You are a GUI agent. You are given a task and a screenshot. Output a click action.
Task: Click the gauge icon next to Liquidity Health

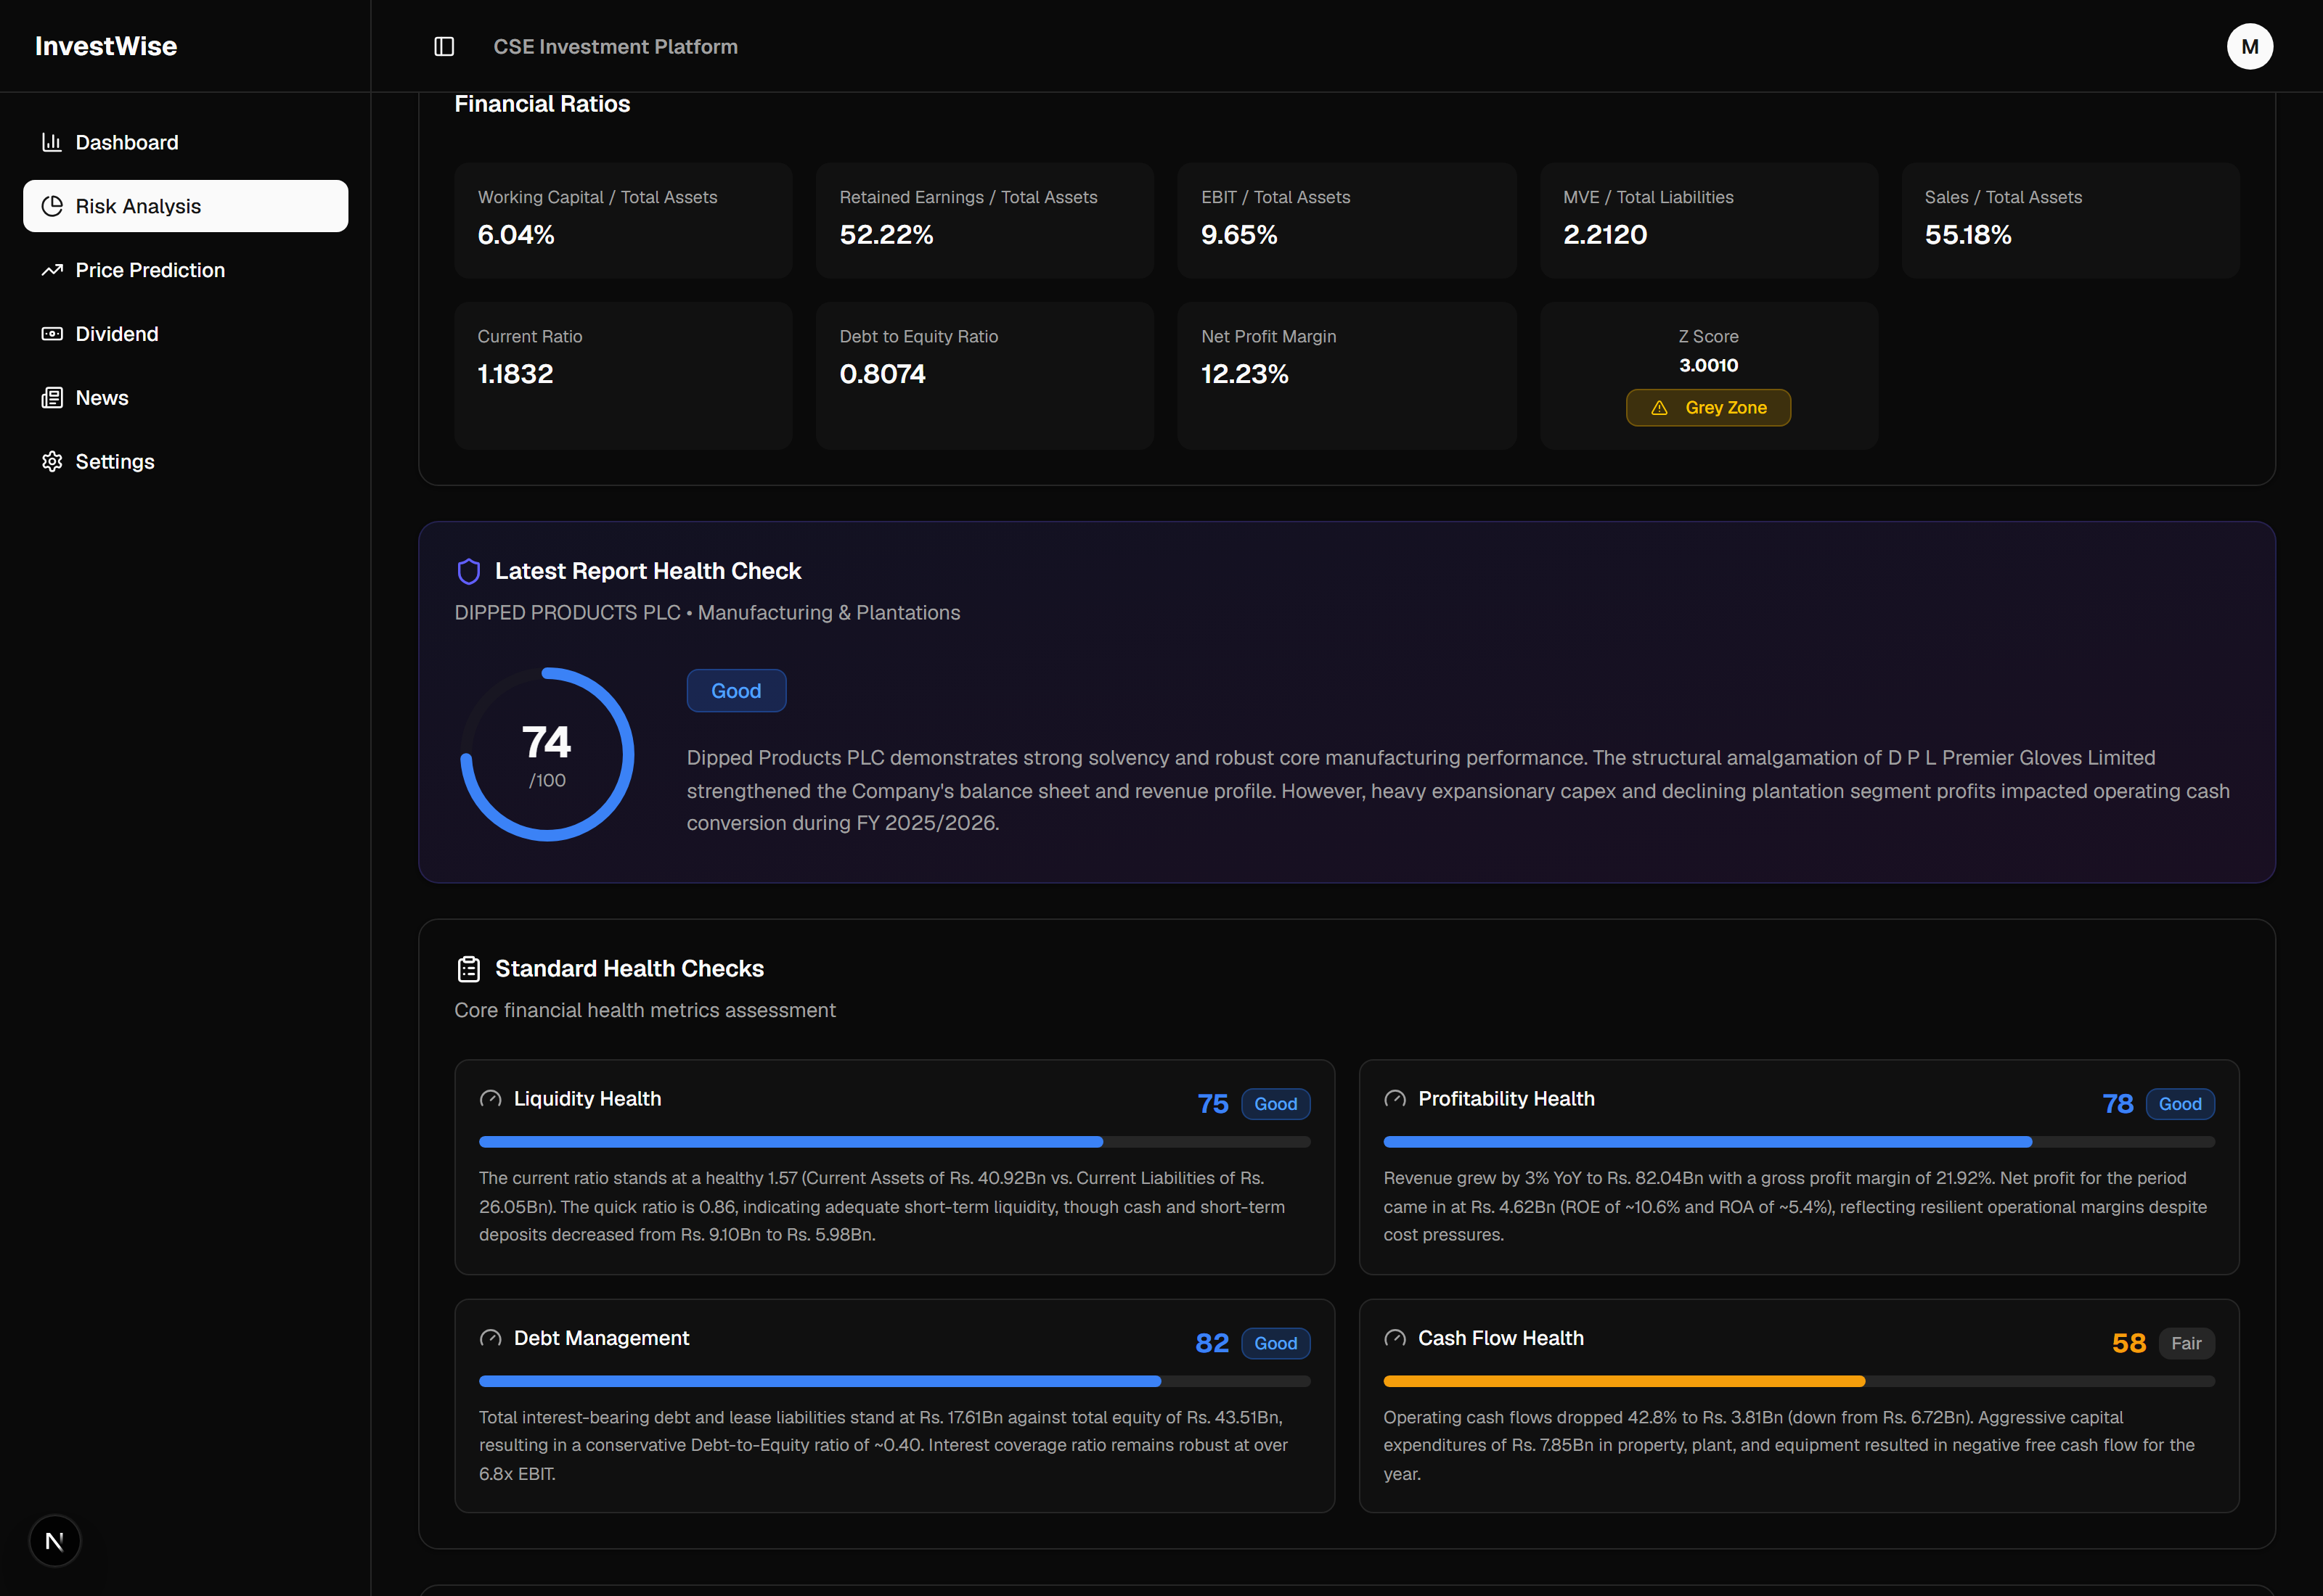coord(490,1099)
